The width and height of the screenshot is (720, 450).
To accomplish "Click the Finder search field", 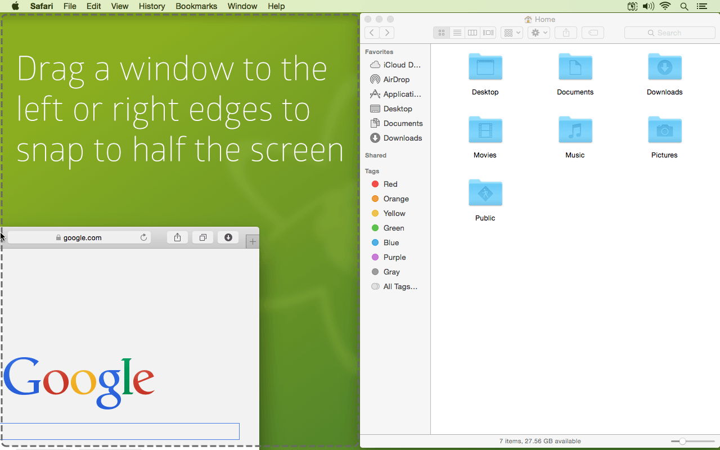I will click(670, 33).
